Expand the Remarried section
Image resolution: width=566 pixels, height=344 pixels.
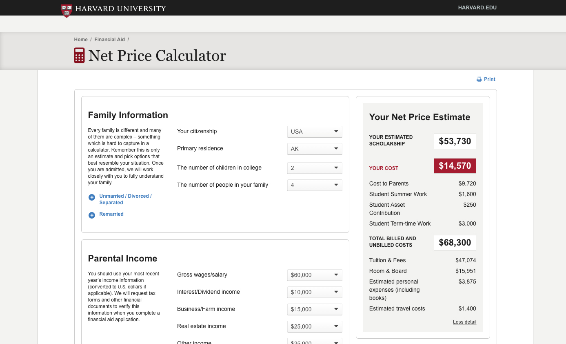coord(111,214)
